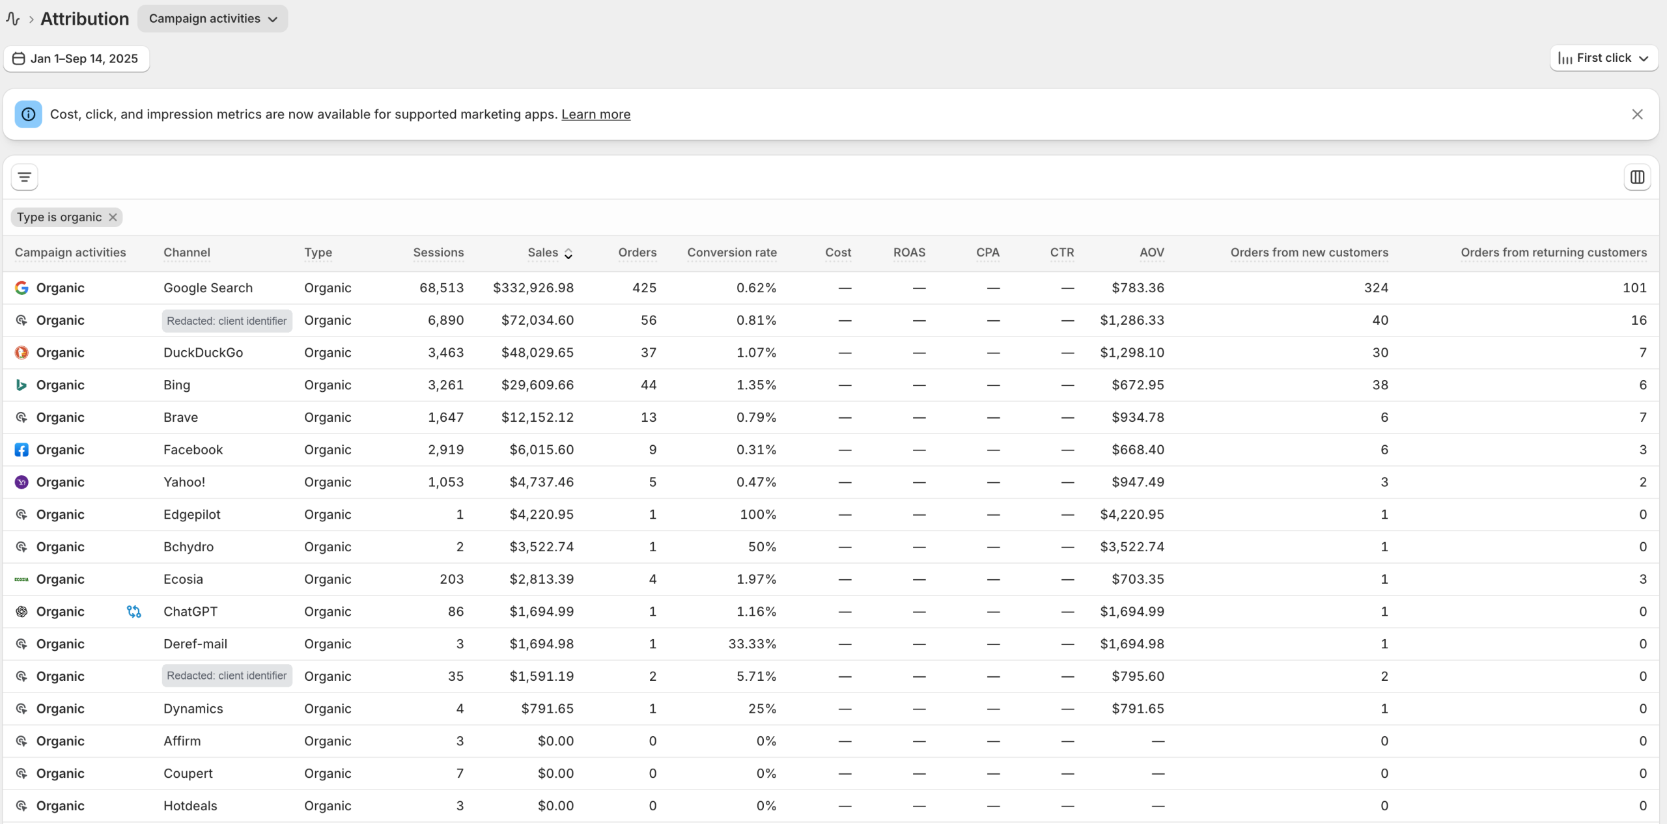
Task: Click the Bing row icon
Action: click(21, 385)
